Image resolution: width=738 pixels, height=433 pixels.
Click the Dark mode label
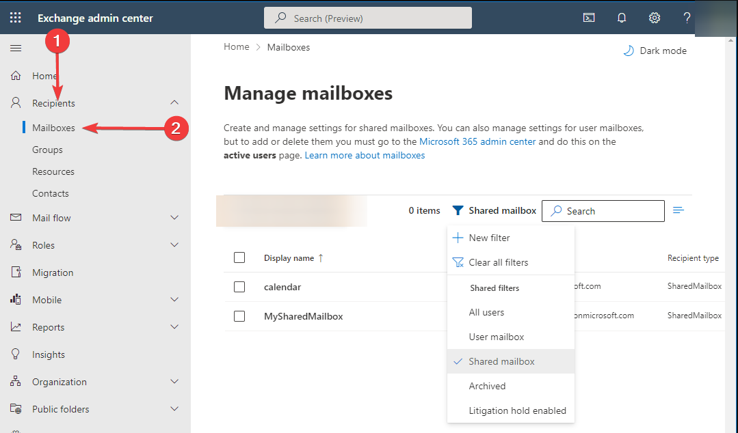point(663,51)
